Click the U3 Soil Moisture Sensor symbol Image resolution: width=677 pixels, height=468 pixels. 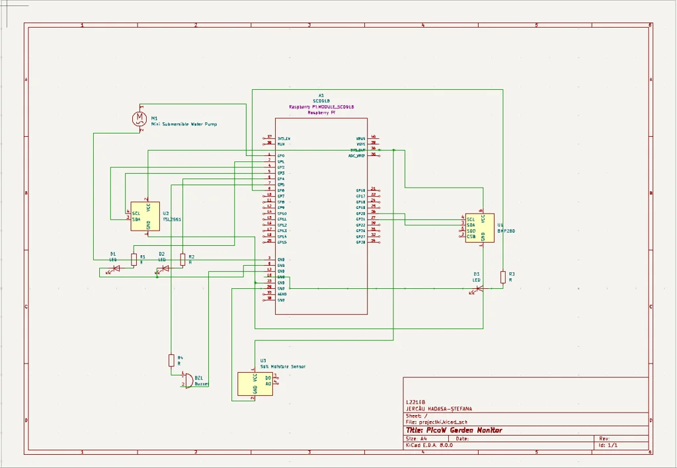[254, 385]
